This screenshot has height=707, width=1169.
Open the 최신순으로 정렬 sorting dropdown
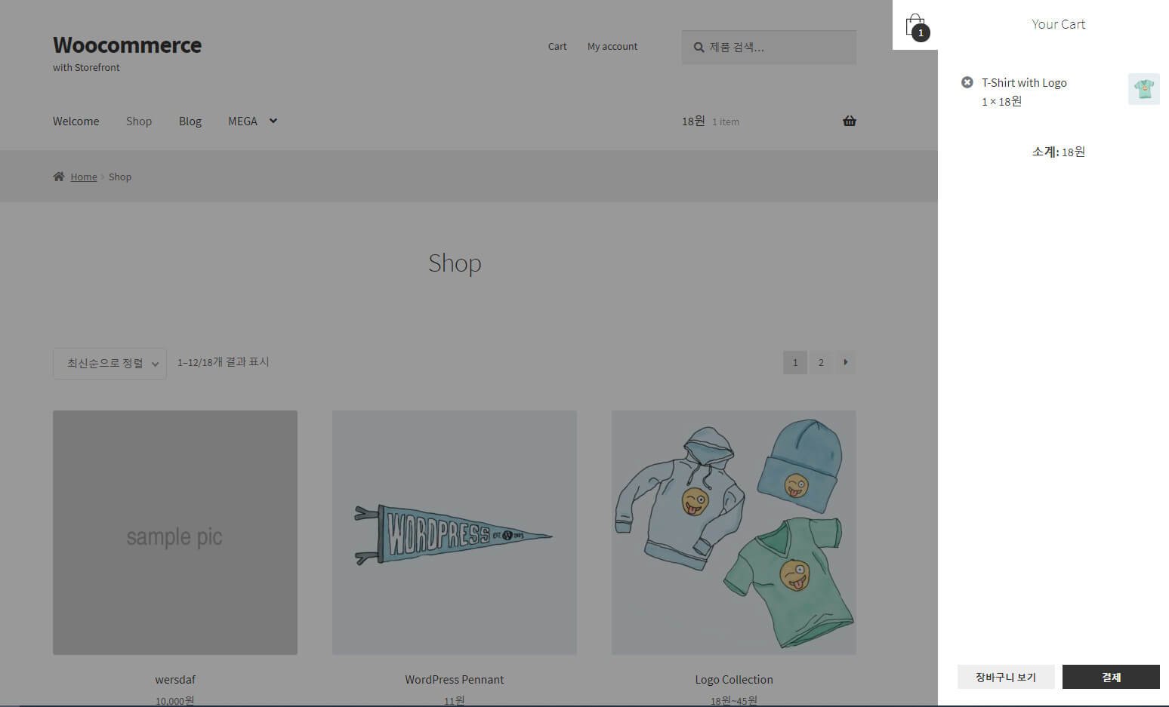coord(109,363)
